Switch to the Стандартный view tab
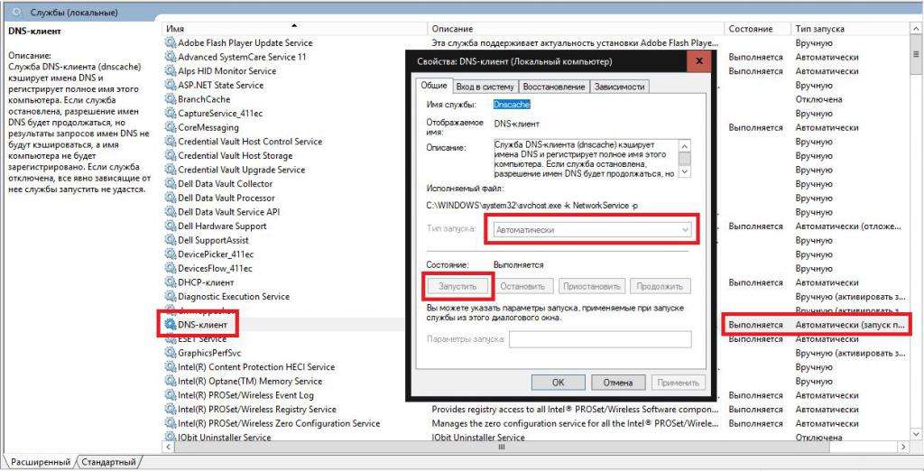924x471 pixels. click(x=108, y=462)
